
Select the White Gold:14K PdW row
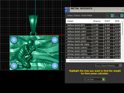(93, 57)
